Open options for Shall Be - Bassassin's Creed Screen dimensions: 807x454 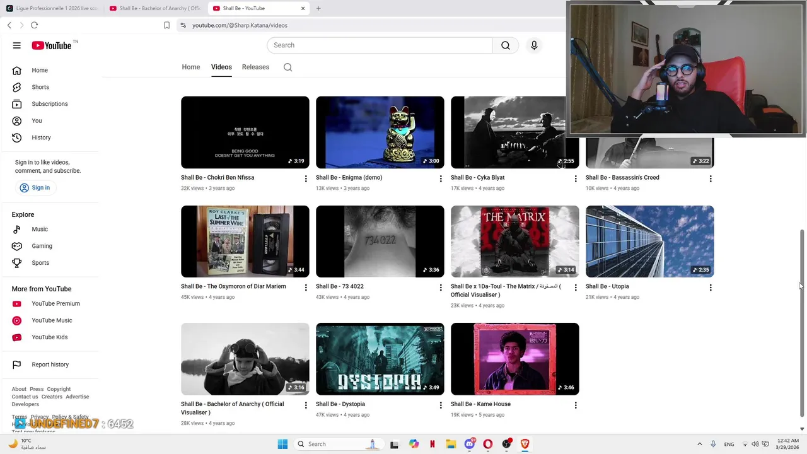click(711, 178)
